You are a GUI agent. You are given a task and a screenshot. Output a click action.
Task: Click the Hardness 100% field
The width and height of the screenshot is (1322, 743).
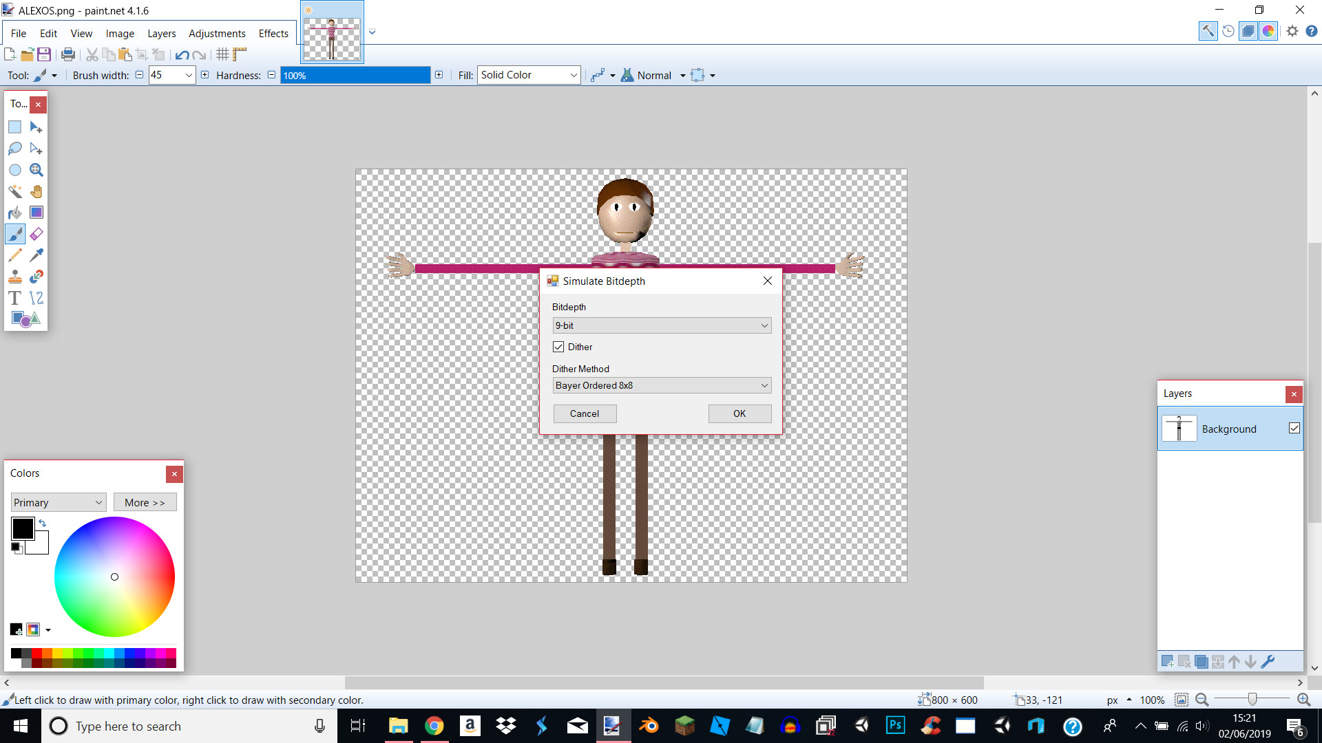(355, 75)
